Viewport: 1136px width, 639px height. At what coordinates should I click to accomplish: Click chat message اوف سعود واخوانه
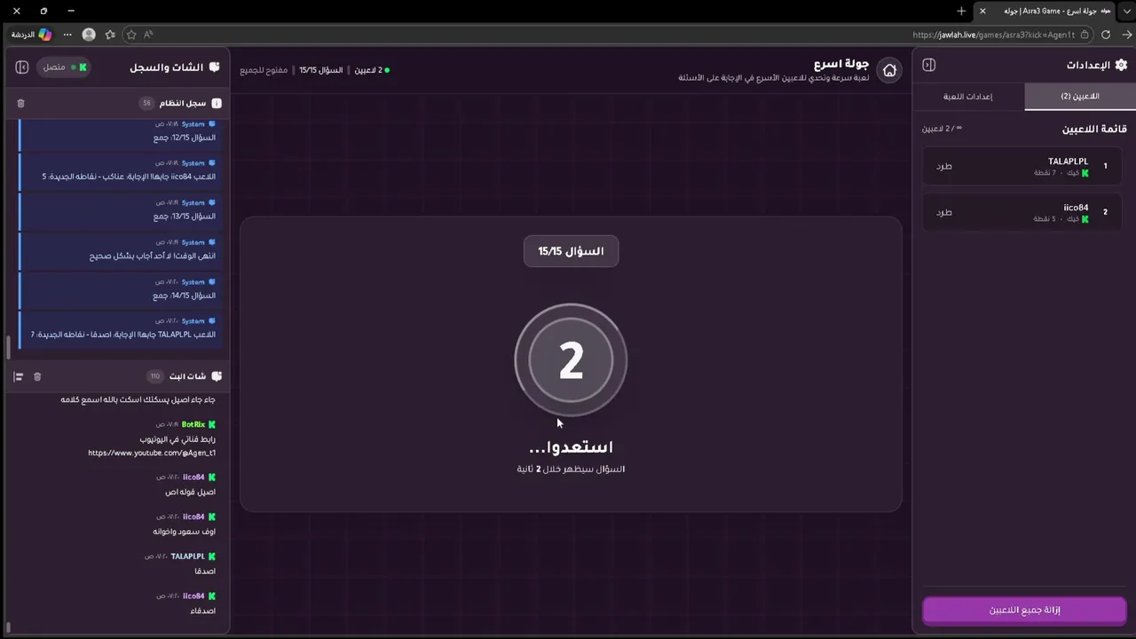pos(184,532)
